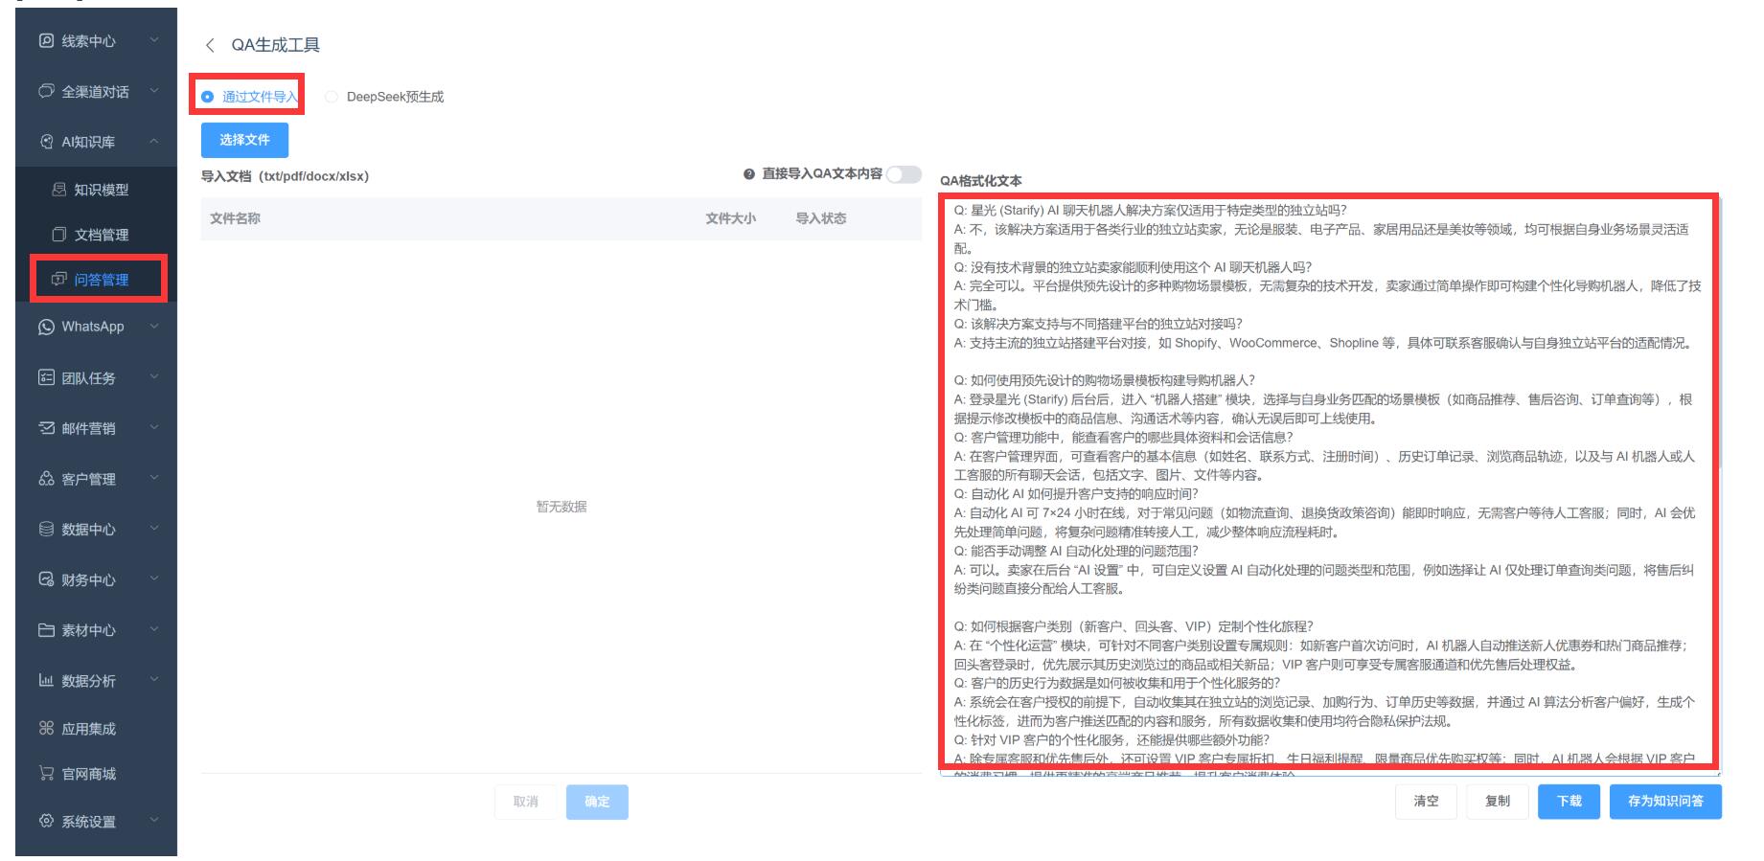Select the DeepSeek预生成 radio option
Screen dimensions: 1764x861
point(332,97)
